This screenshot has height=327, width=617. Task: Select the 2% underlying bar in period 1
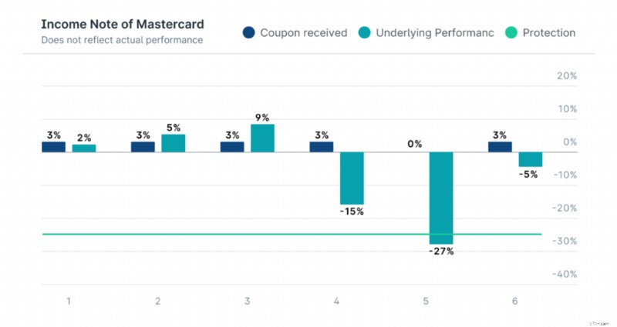[84, 148]
